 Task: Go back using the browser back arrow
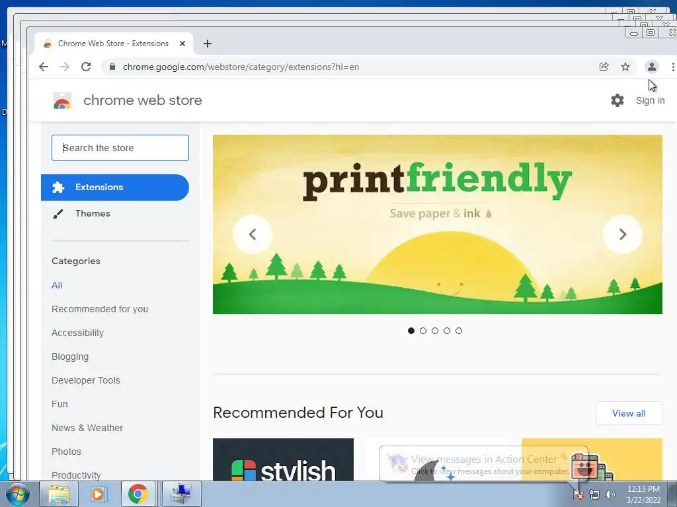tap(44, 67)
